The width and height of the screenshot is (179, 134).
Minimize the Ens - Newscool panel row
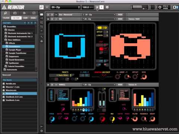pos(56,15)
